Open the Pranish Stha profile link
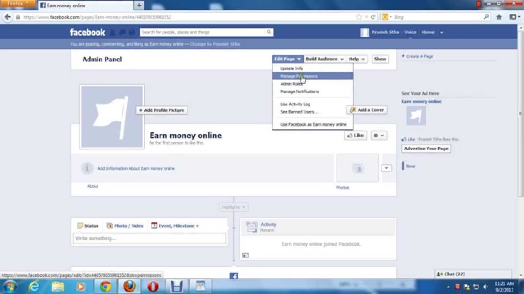Image resolution: width=524 pixels, height=294 pixels. [x=379, y=32]
